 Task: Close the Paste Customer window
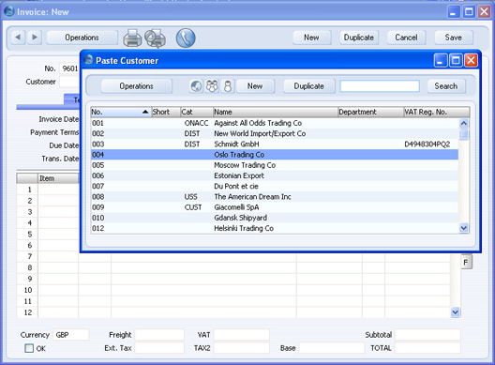pyautogui.click(x=471, y=60)
